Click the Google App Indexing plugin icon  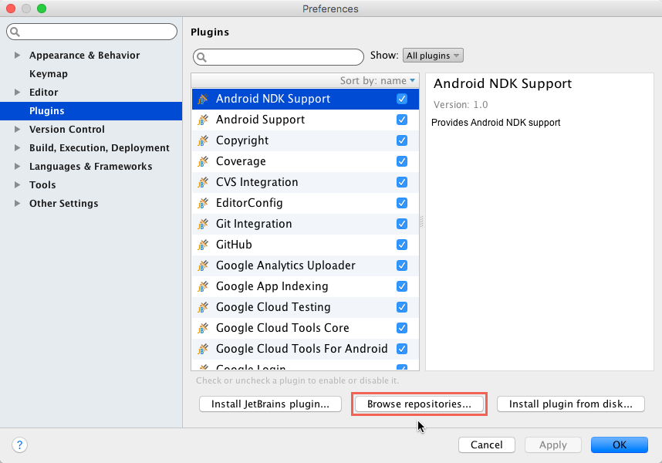pos(203,286)
